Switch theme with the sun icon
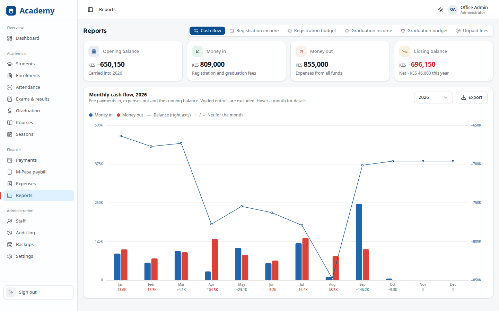The width and height of the screenshot is (499, 311). [441, 10]
